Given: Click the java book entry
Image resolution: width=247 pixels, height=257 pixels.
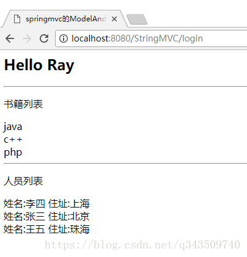Looking at the screenshot, I should point(13,127).
